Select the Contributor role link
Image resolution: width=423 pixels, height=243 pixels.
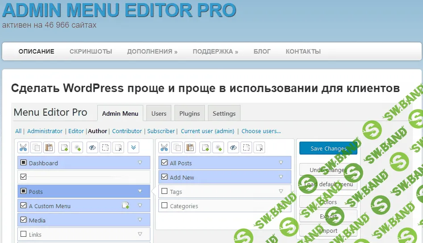127,131
